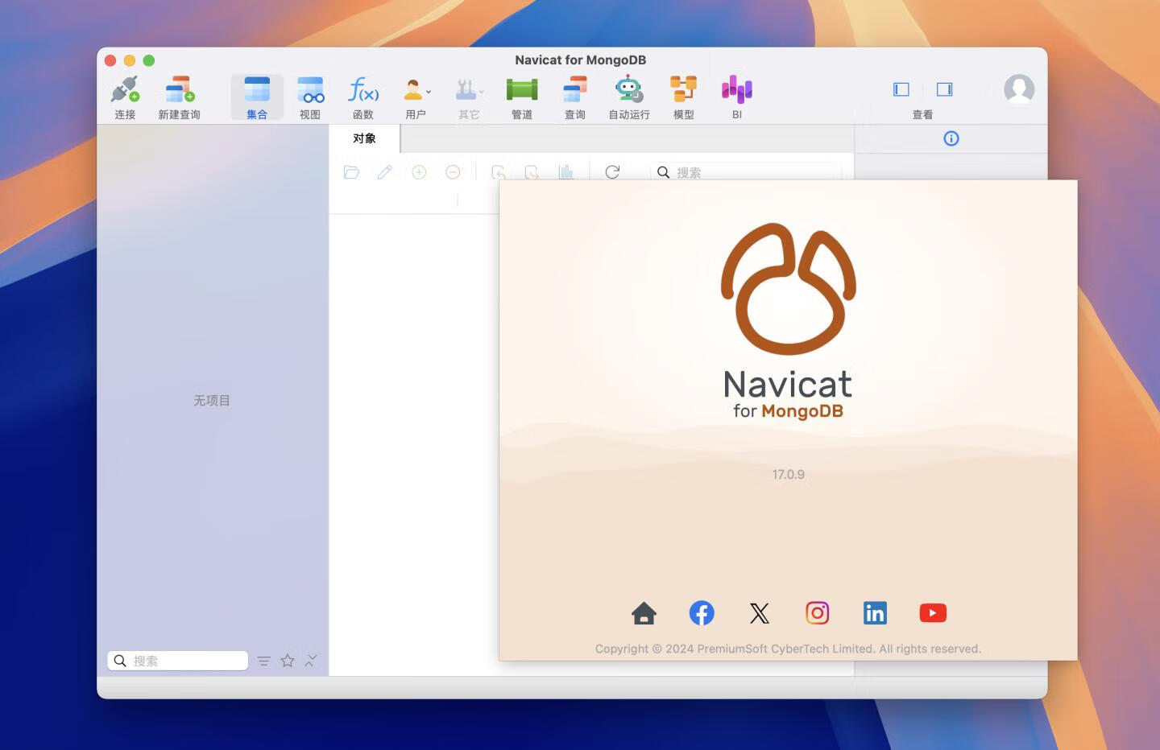Open the BI toolbar icon
The height and width of the screenshot is (750, 1160).
(x=736, y=89)
